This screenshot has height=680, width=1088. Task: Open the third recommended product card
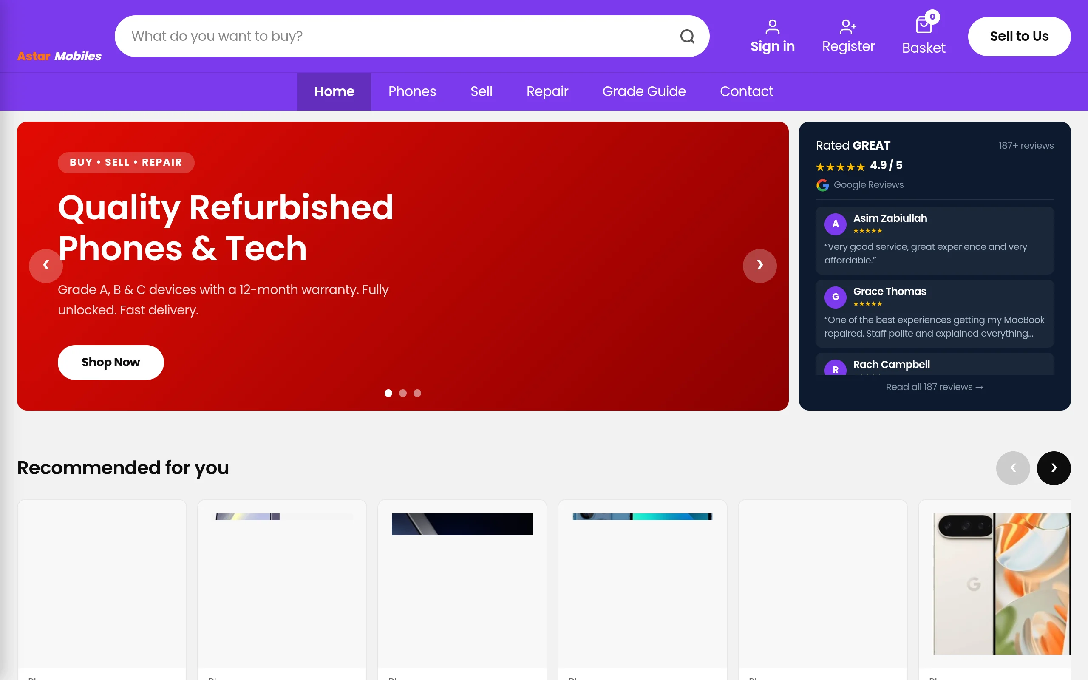click(462, 589)
